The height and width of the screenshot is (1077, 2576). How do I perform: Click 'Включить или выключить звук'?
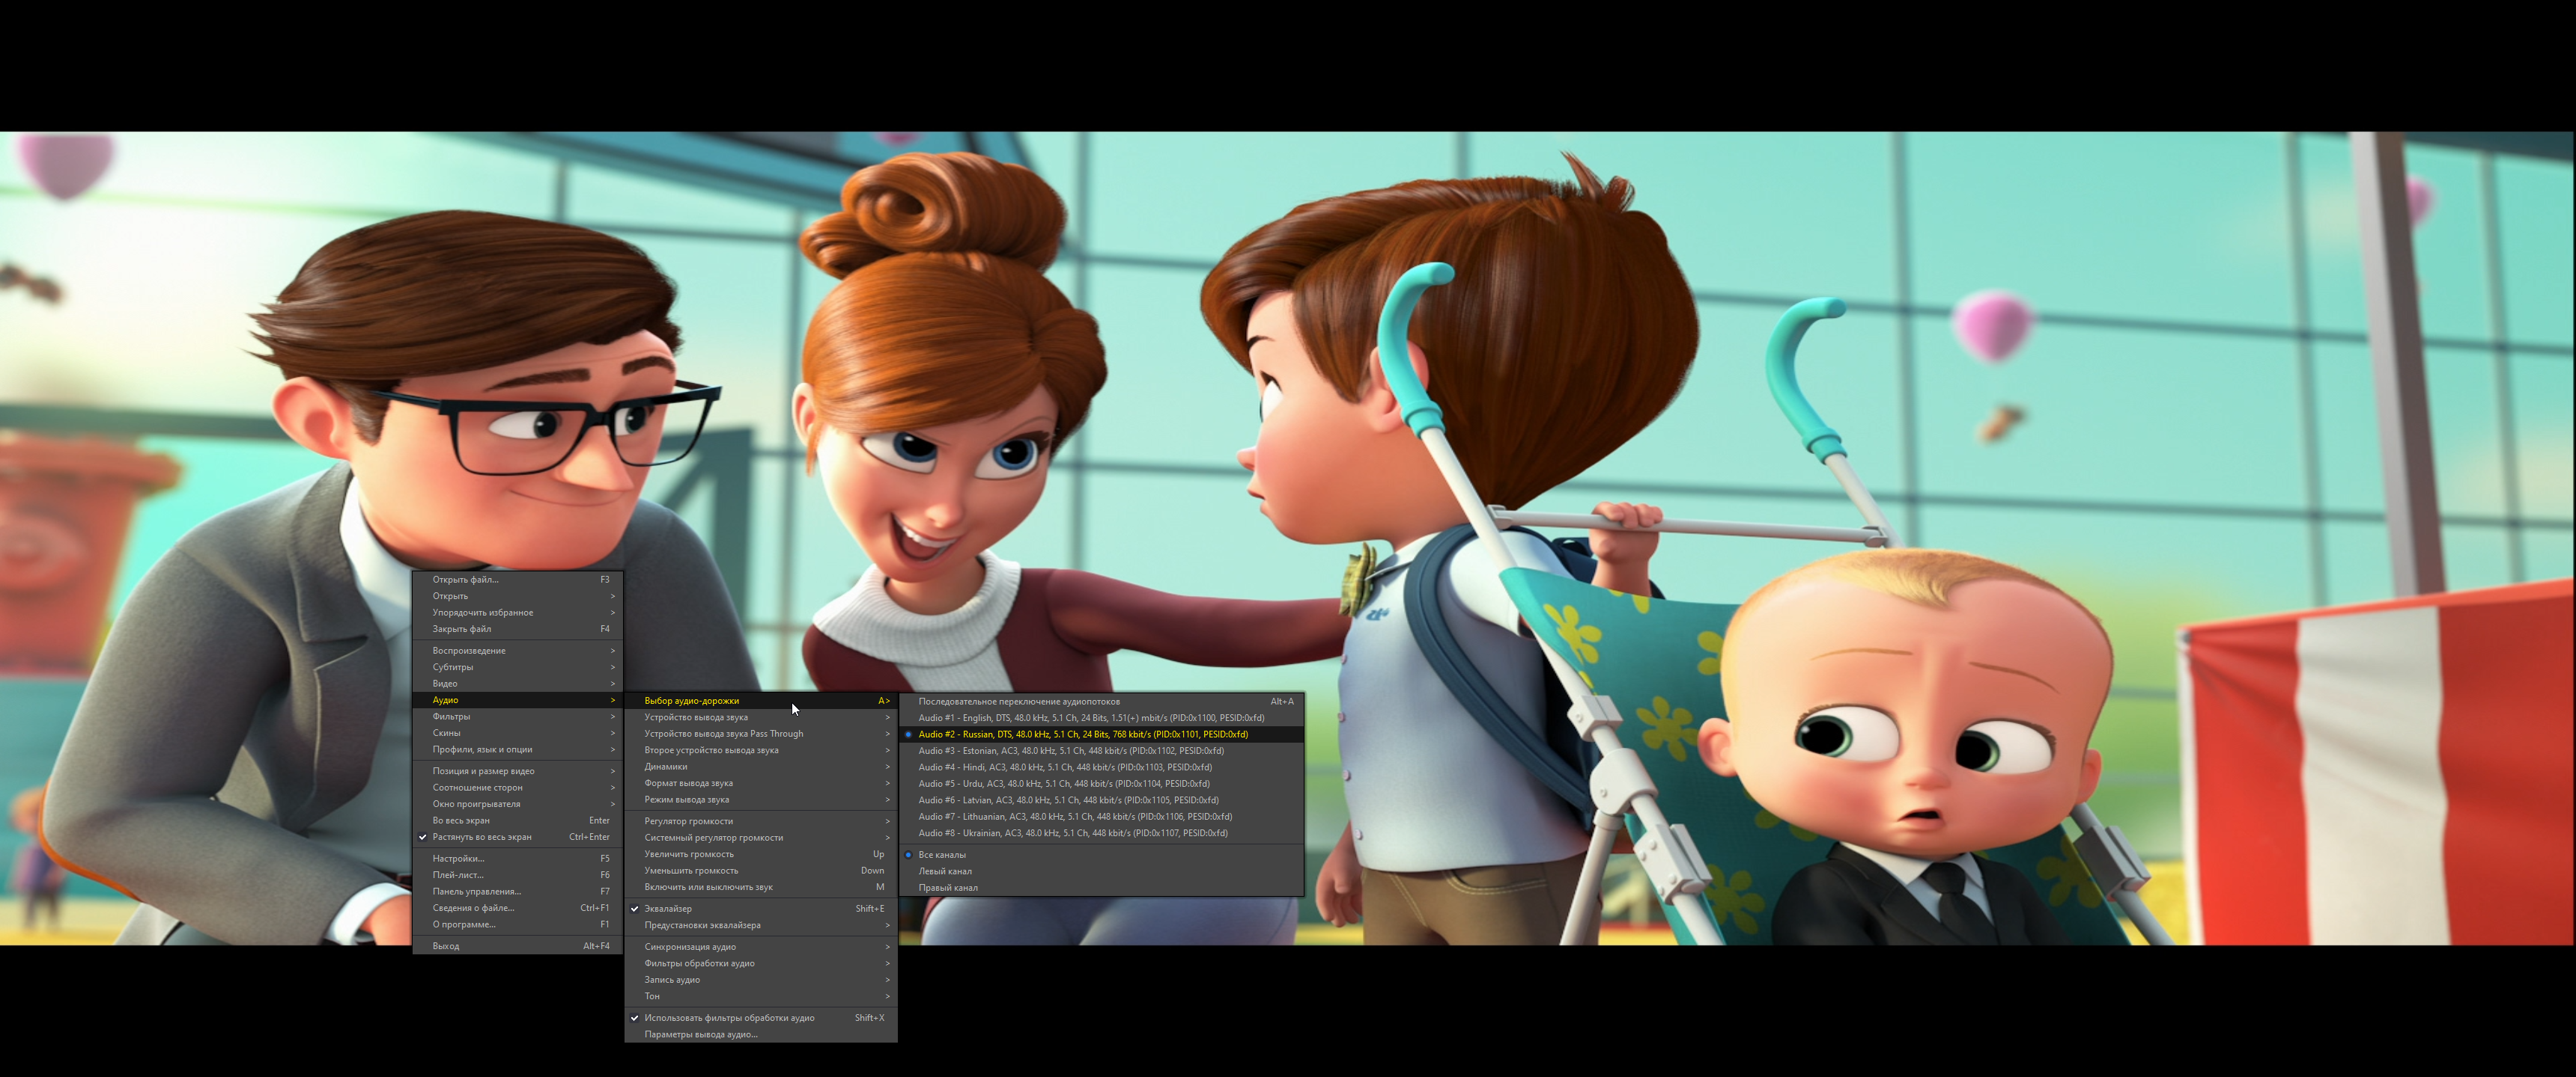click(708, 887)
